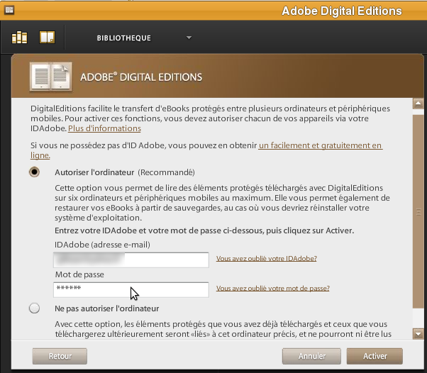The height and width of the screenshot is (373, 427).
Task: Click the '(Recommandé)' text
Action: pyautogui.click(x=166, y=172)
